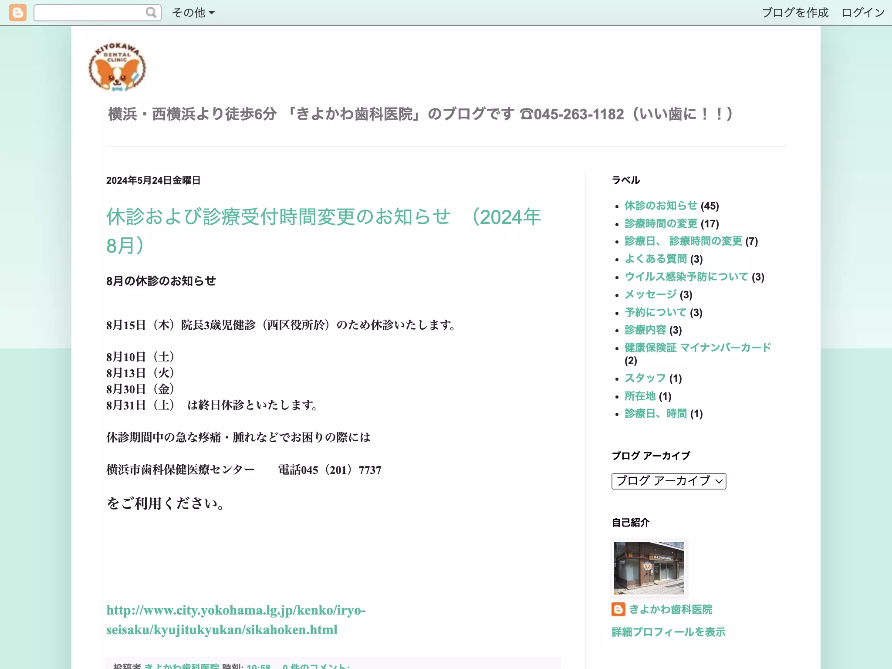The width and height of the screenshot is (892, 669).
Task: Click the ログイン link
Action: coord(863,13)
